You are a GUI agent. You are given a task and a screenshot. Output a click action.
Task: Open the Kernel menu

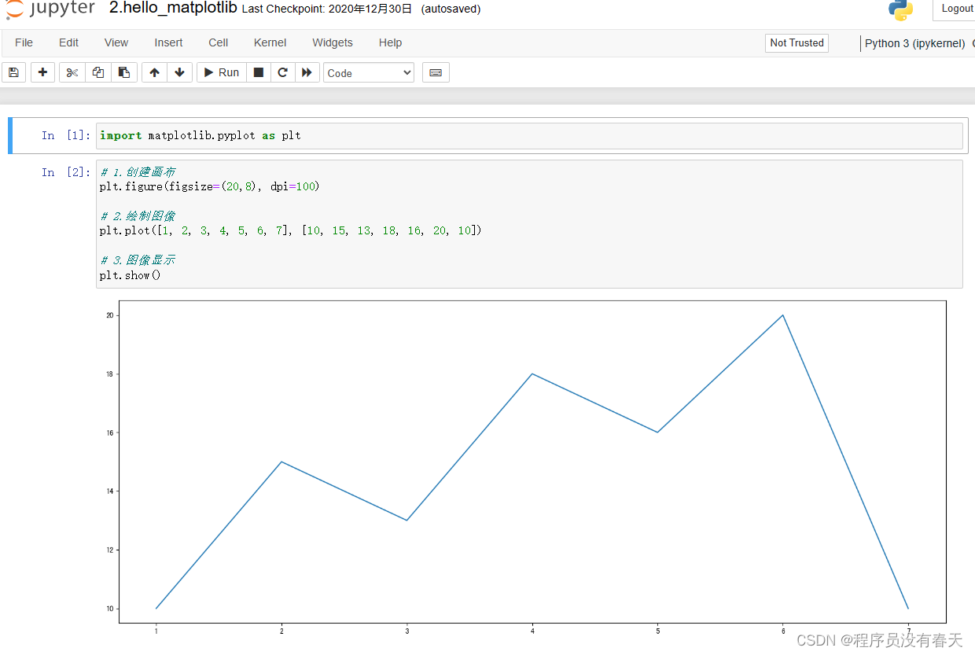[x=270, y=42]
